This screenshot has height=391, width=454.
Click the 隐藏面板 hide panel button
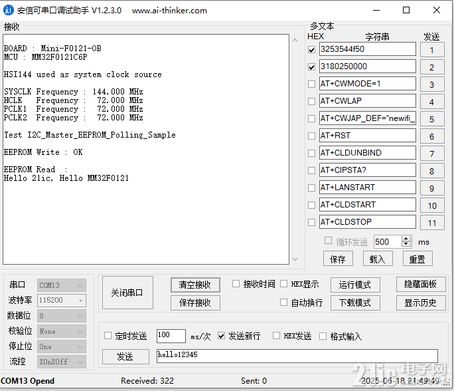[x=421, y=284]
